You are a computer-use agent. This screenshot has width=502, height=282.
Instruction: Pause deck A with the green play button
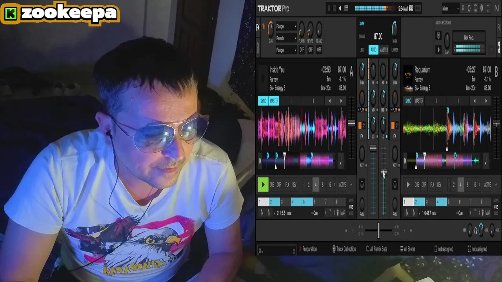tap(263, 185)
